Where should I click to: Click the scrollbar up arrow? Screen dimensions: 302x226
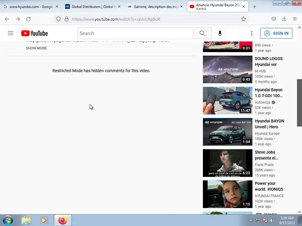[299, 27]
